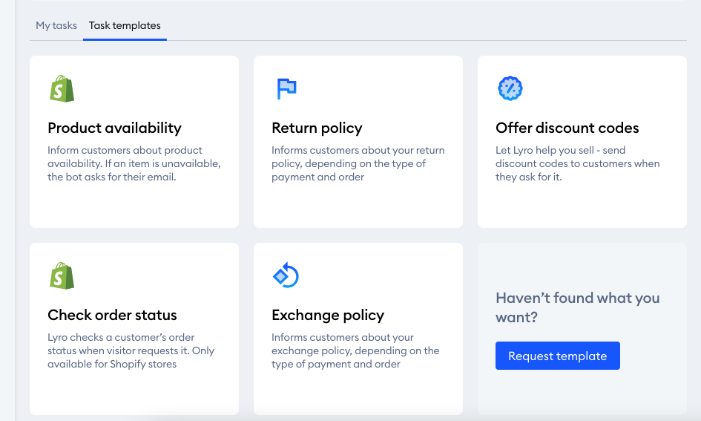The width and height of the screenshot is (701, 421).
Task: Open the Product availability template title
Action: coord(114,128)
